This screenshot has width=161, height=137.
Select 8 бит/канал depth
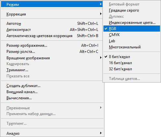coord(132,57)
